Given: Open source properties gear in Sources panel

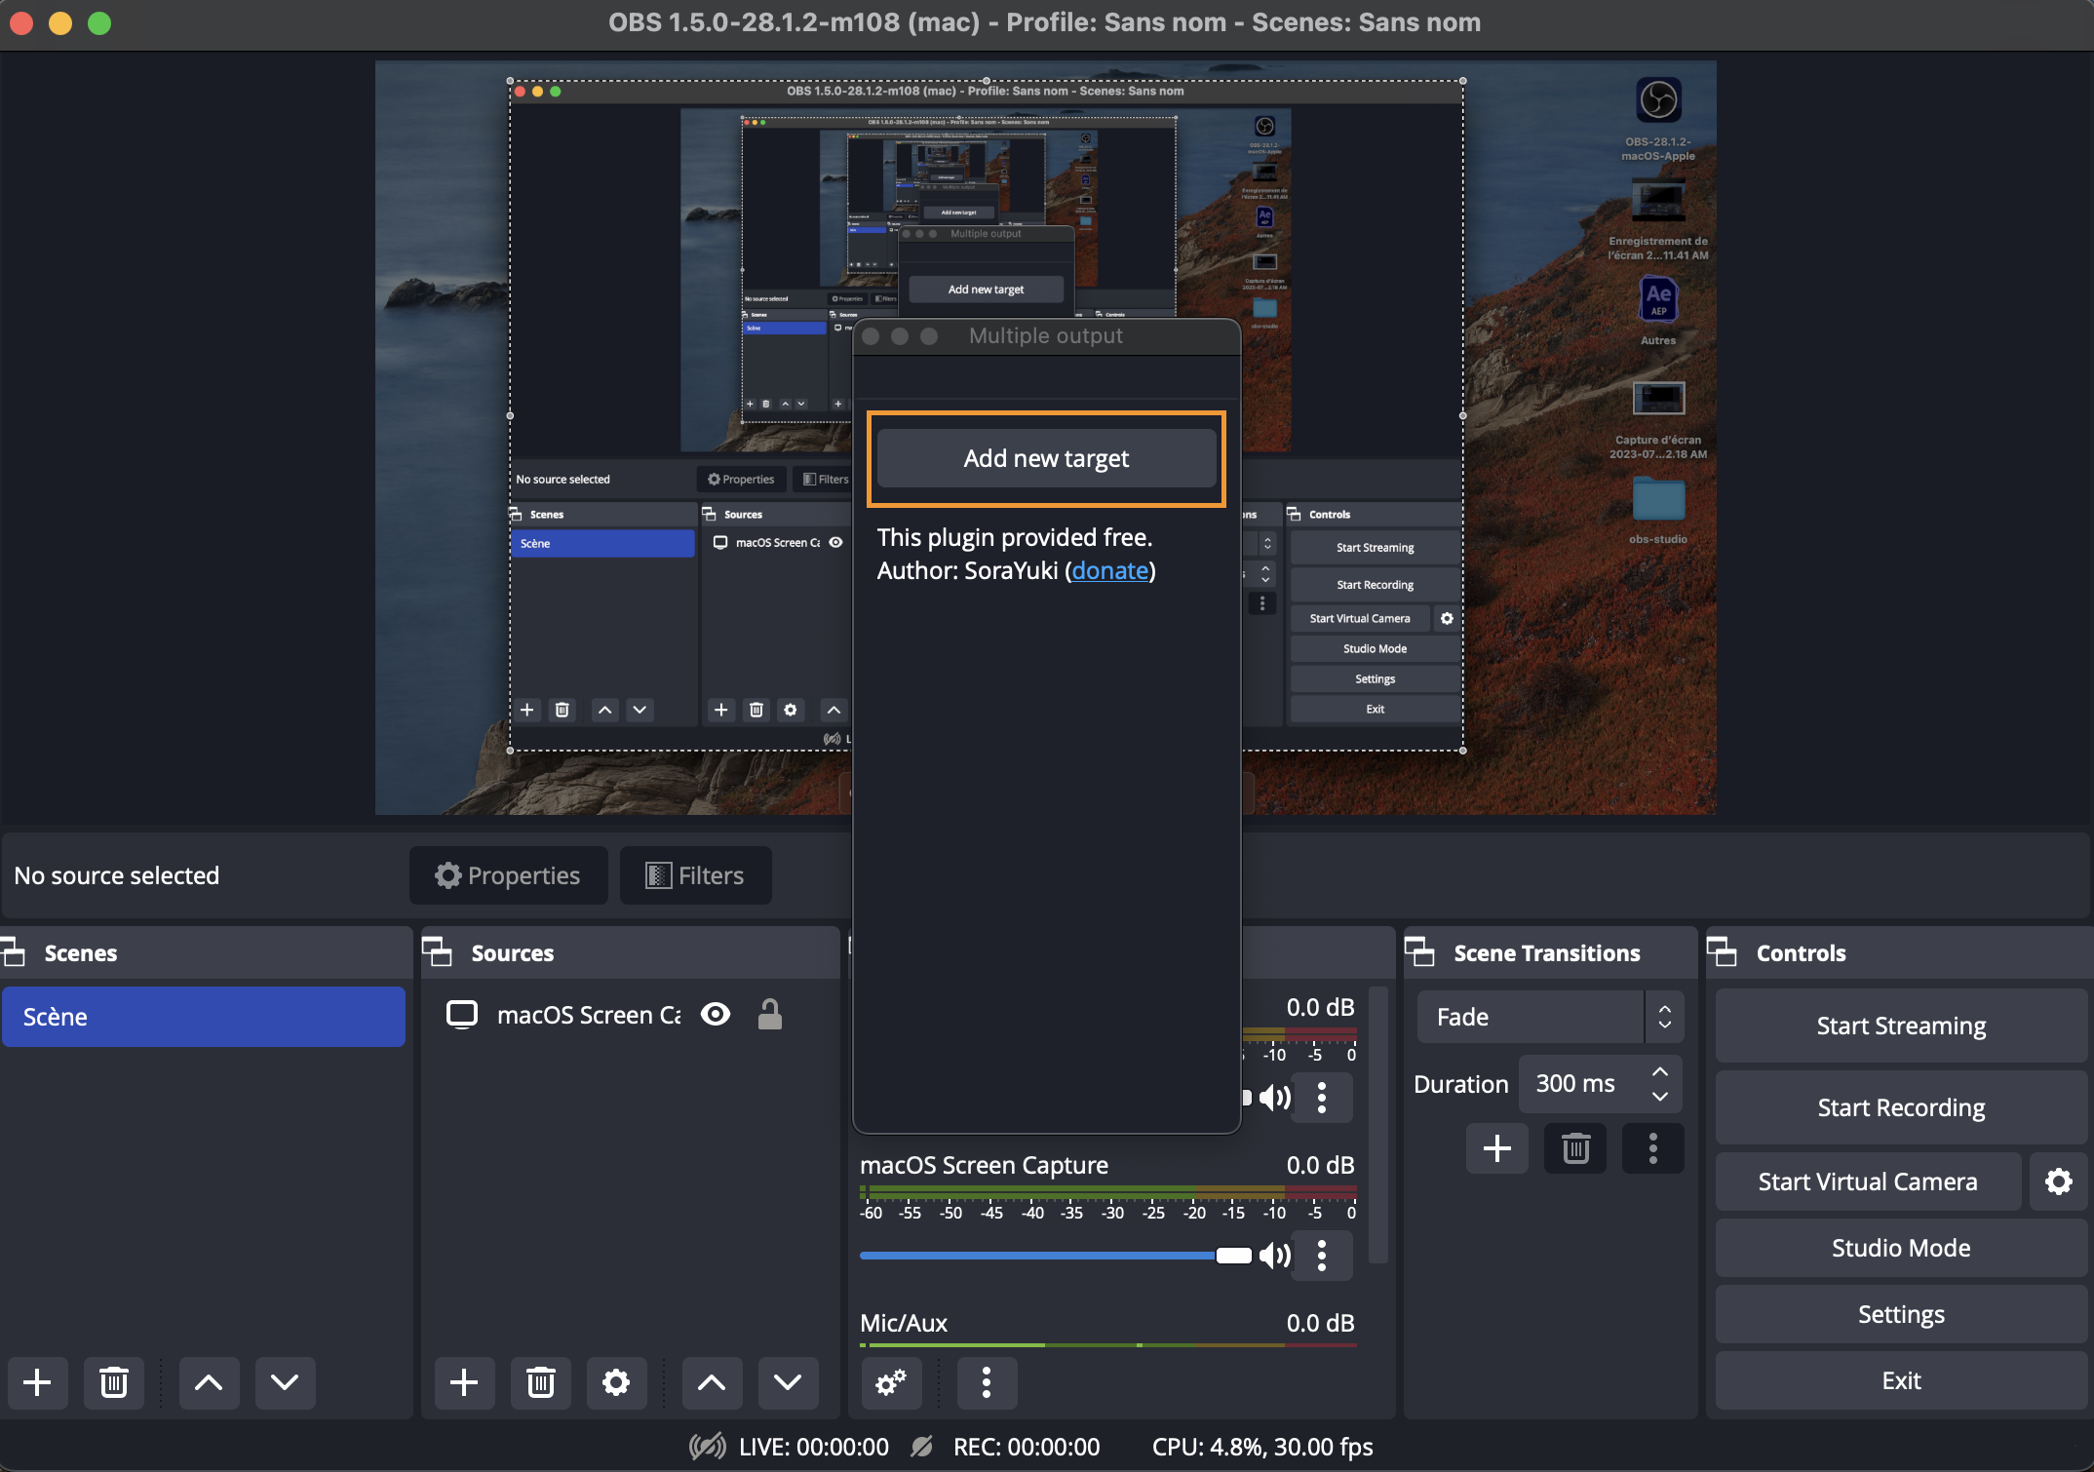Looking at the screenshot, I should [615, 1381].
